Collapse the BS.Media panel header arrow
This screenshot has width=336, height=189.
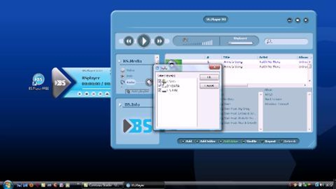click(x=119, y=61)
